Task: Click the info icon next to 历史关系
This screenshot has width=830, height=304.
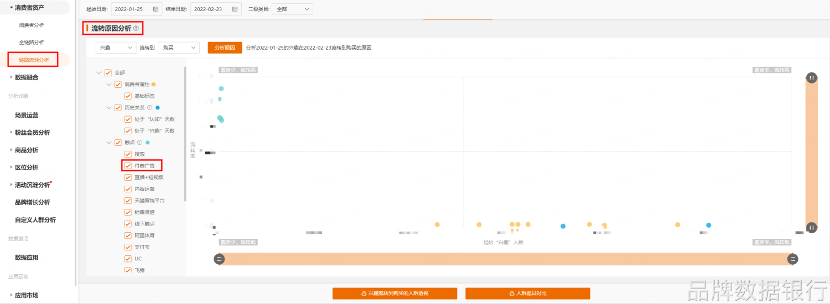Action: point(150,107)
